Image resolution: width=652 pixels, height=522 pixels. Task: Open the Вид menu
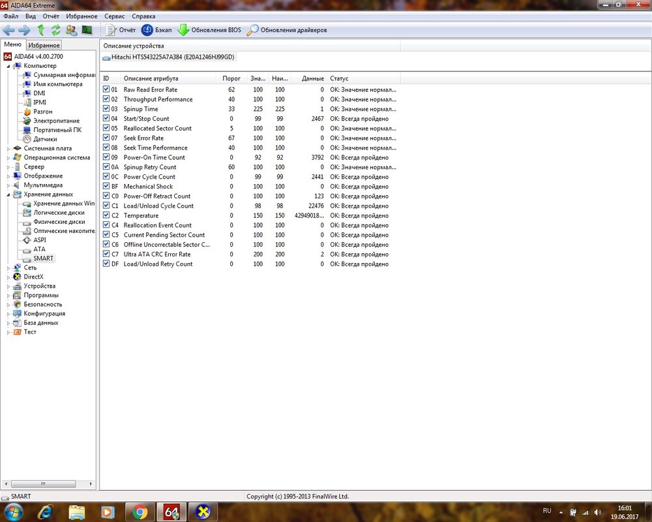[31, 16]
